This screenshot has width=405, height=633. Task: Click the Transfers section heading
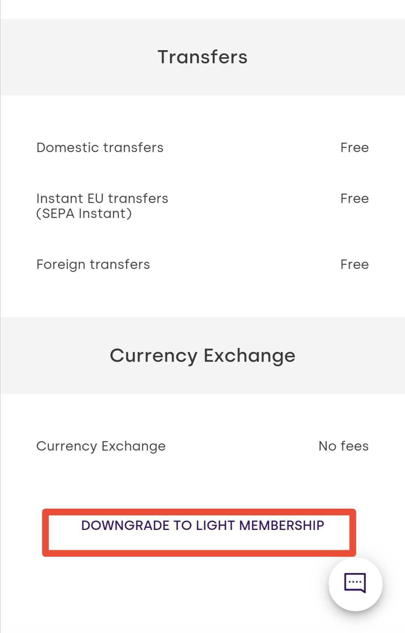pyautogui.click(x=202, y=57)
